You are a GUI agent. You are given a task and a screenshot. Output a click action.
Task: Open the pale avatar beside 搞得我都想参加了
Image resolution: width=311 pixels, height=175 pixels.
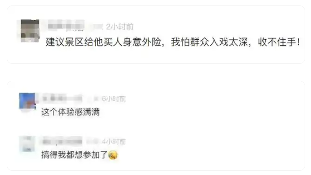point(27,144)
